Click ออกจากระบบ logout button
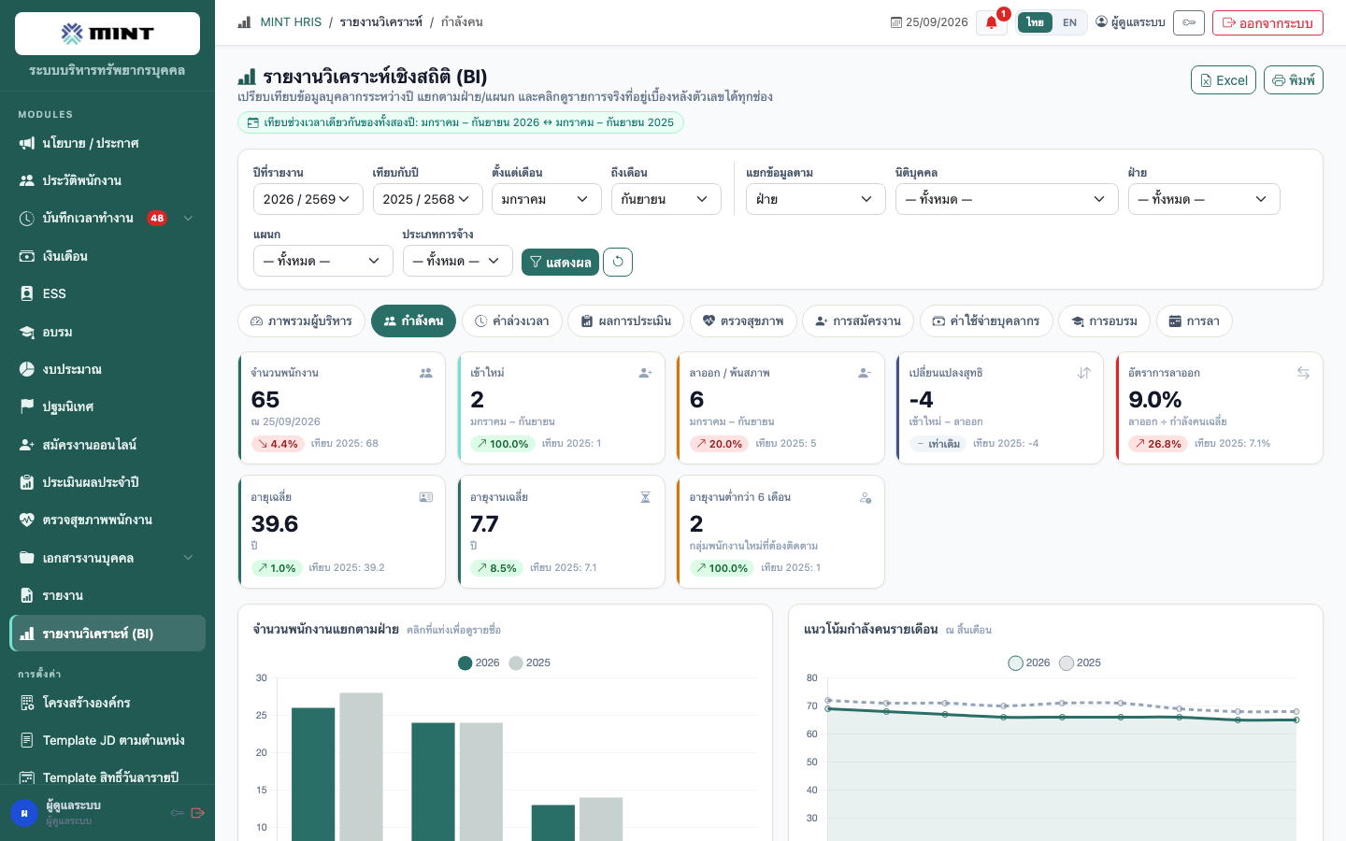Viewport: 1346px width, 841px height. (1267, 22)
